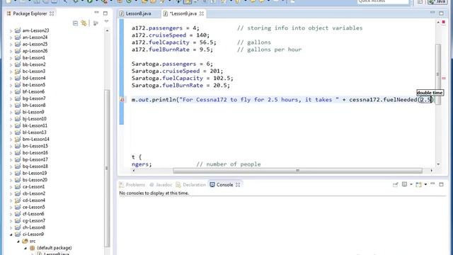This screenshot has width=453, height=255.
Task: Click the focus-on-task icon in Package Explorer
Action: (96, 23)
